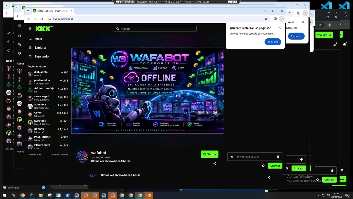Viewport: 353px width, 199px height.
Task: Click the shield icon in chat input
Action: coord(232,157)
